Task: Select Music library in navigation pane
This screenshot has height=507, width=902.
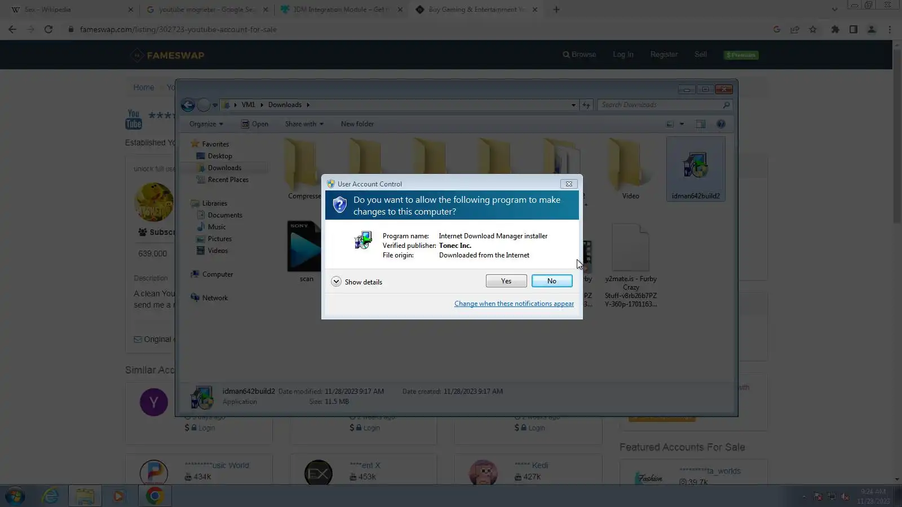Action: (x=211, y=227)
